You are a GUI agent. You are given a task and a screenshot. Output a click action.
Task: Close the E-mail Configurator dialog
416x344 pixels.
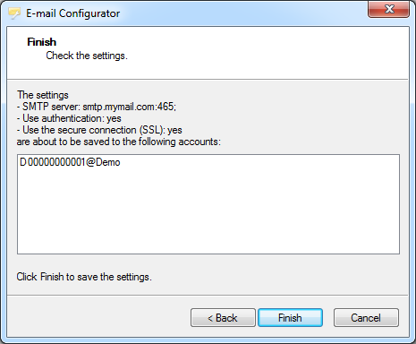388,9
